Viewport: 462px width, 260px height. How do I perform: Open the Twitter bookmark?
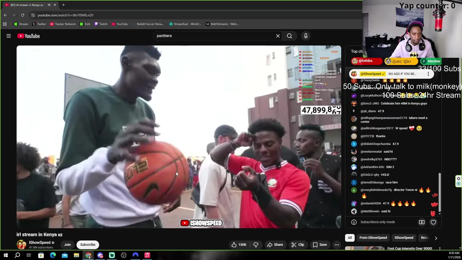pos(39,24)
